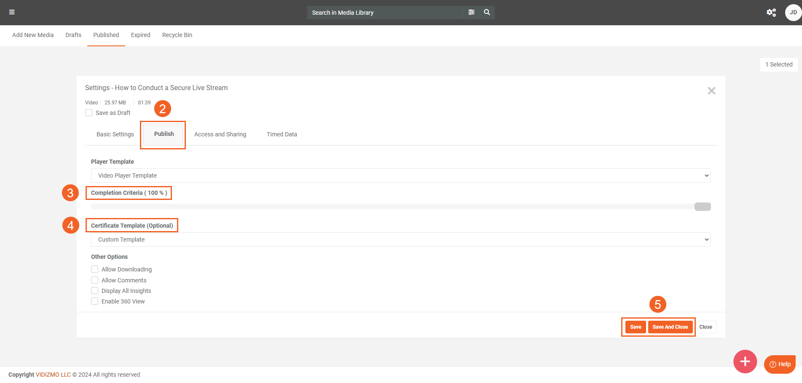Image resolution: width=802 pixels, height=383 pixels.
Task: Open the admin settings gears icon
Action: click(x=771, y=12)
